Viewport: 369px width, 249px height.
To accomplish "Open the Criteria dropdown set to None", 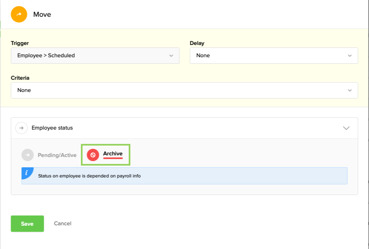I will point(184,90).
